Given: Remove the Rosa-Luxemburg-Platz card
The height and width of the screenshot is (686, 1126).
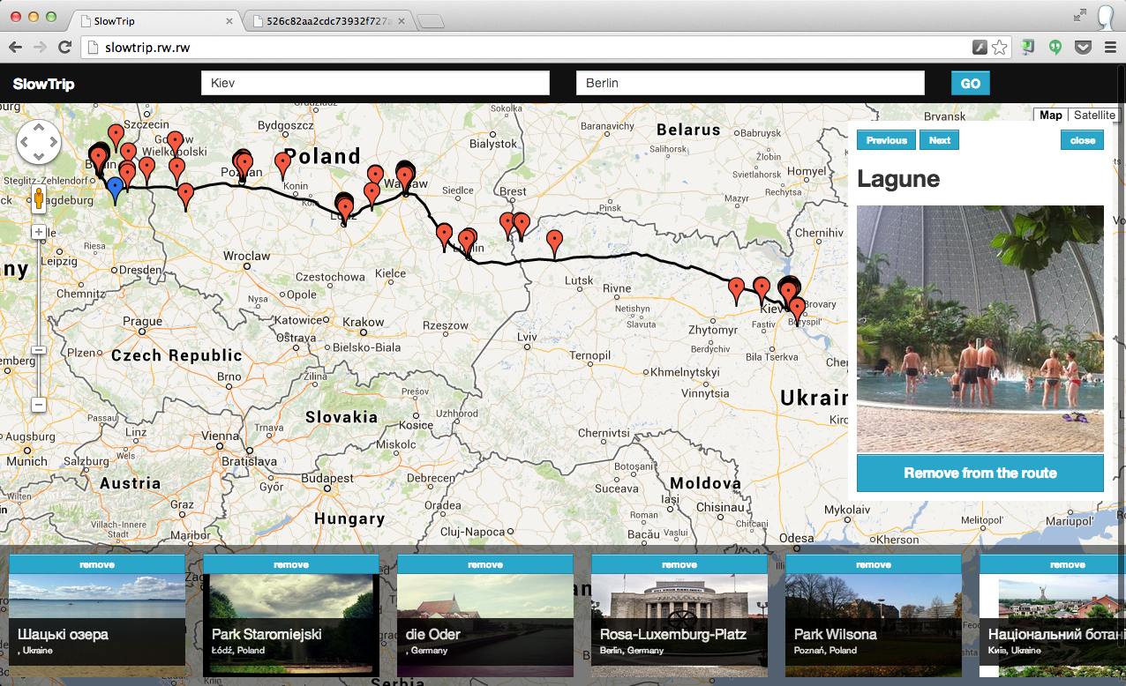Looking at the screenshot, I should pos(679,564).
